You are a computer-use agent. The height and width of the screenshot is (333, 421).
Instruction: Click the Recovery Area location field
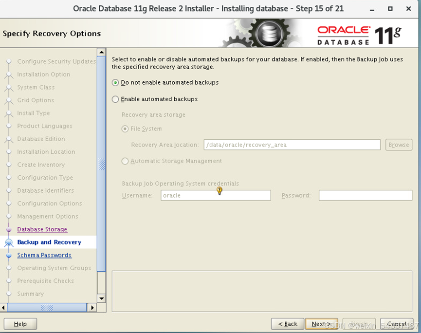(292, 145)
